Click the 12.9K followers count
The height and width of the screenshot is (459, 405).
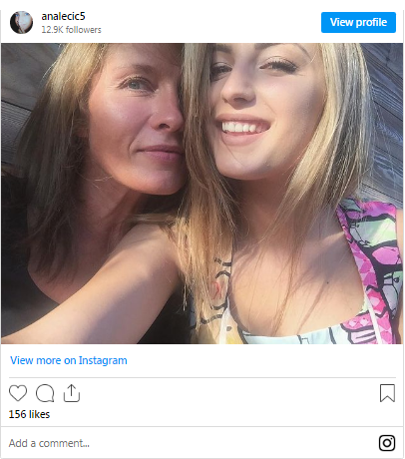point(71,30)
